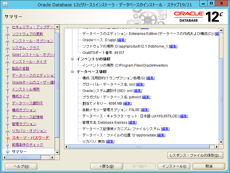Click the up arrow of the sidebar scrollbar
Viewport: 230px width, 173px height.
(x=57, y=27)
